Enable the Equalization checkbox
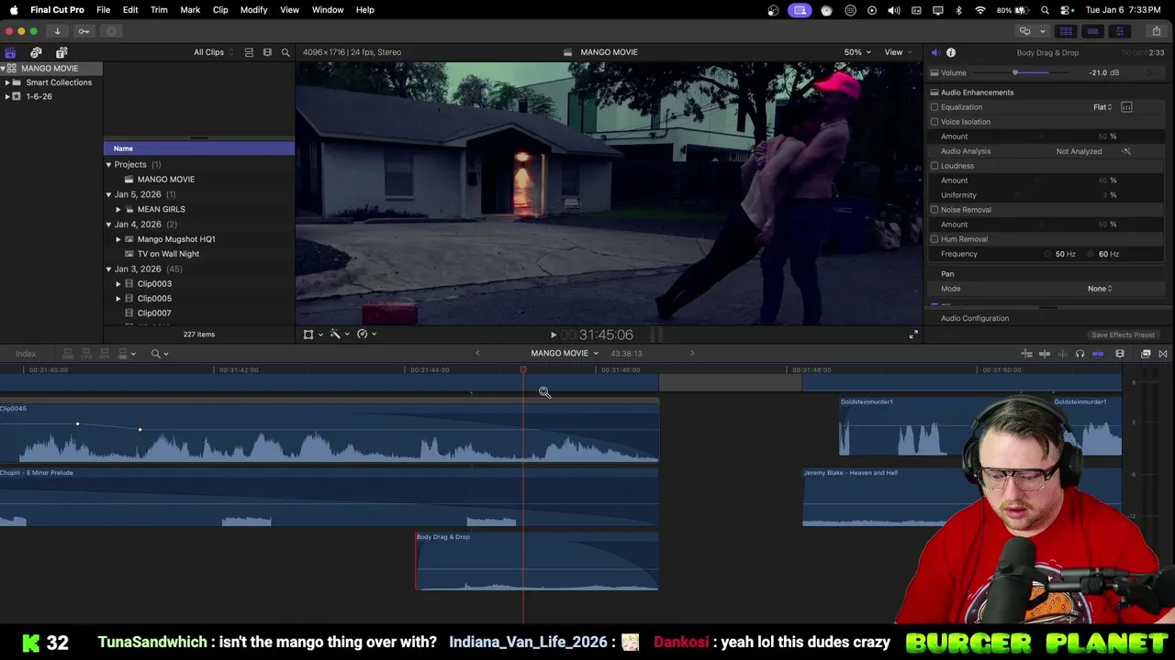The width and height of the screenshot is (1175, 660). point(934,107)
